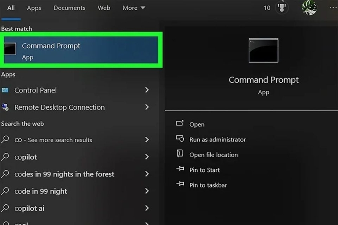Screen dimensions: 338x225
Task: Click the Run as administrator shield icon
Action: click(180, 138)
